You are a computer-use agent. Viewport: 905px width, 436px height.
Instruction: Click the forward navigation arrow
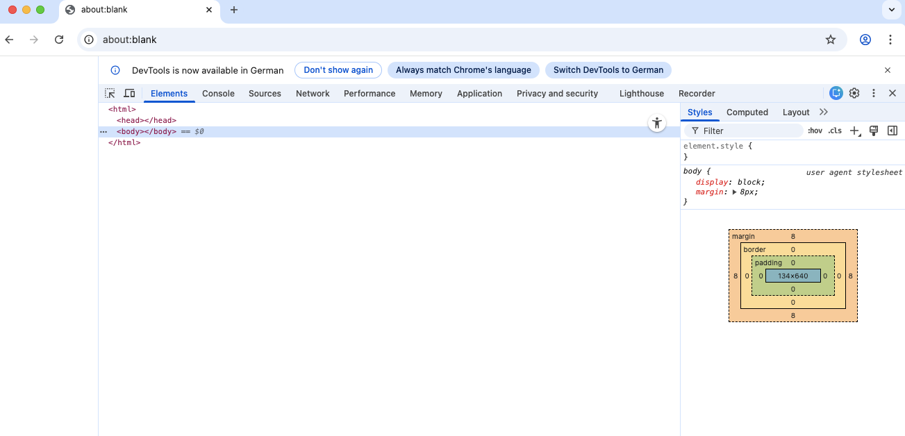[34, 40]
